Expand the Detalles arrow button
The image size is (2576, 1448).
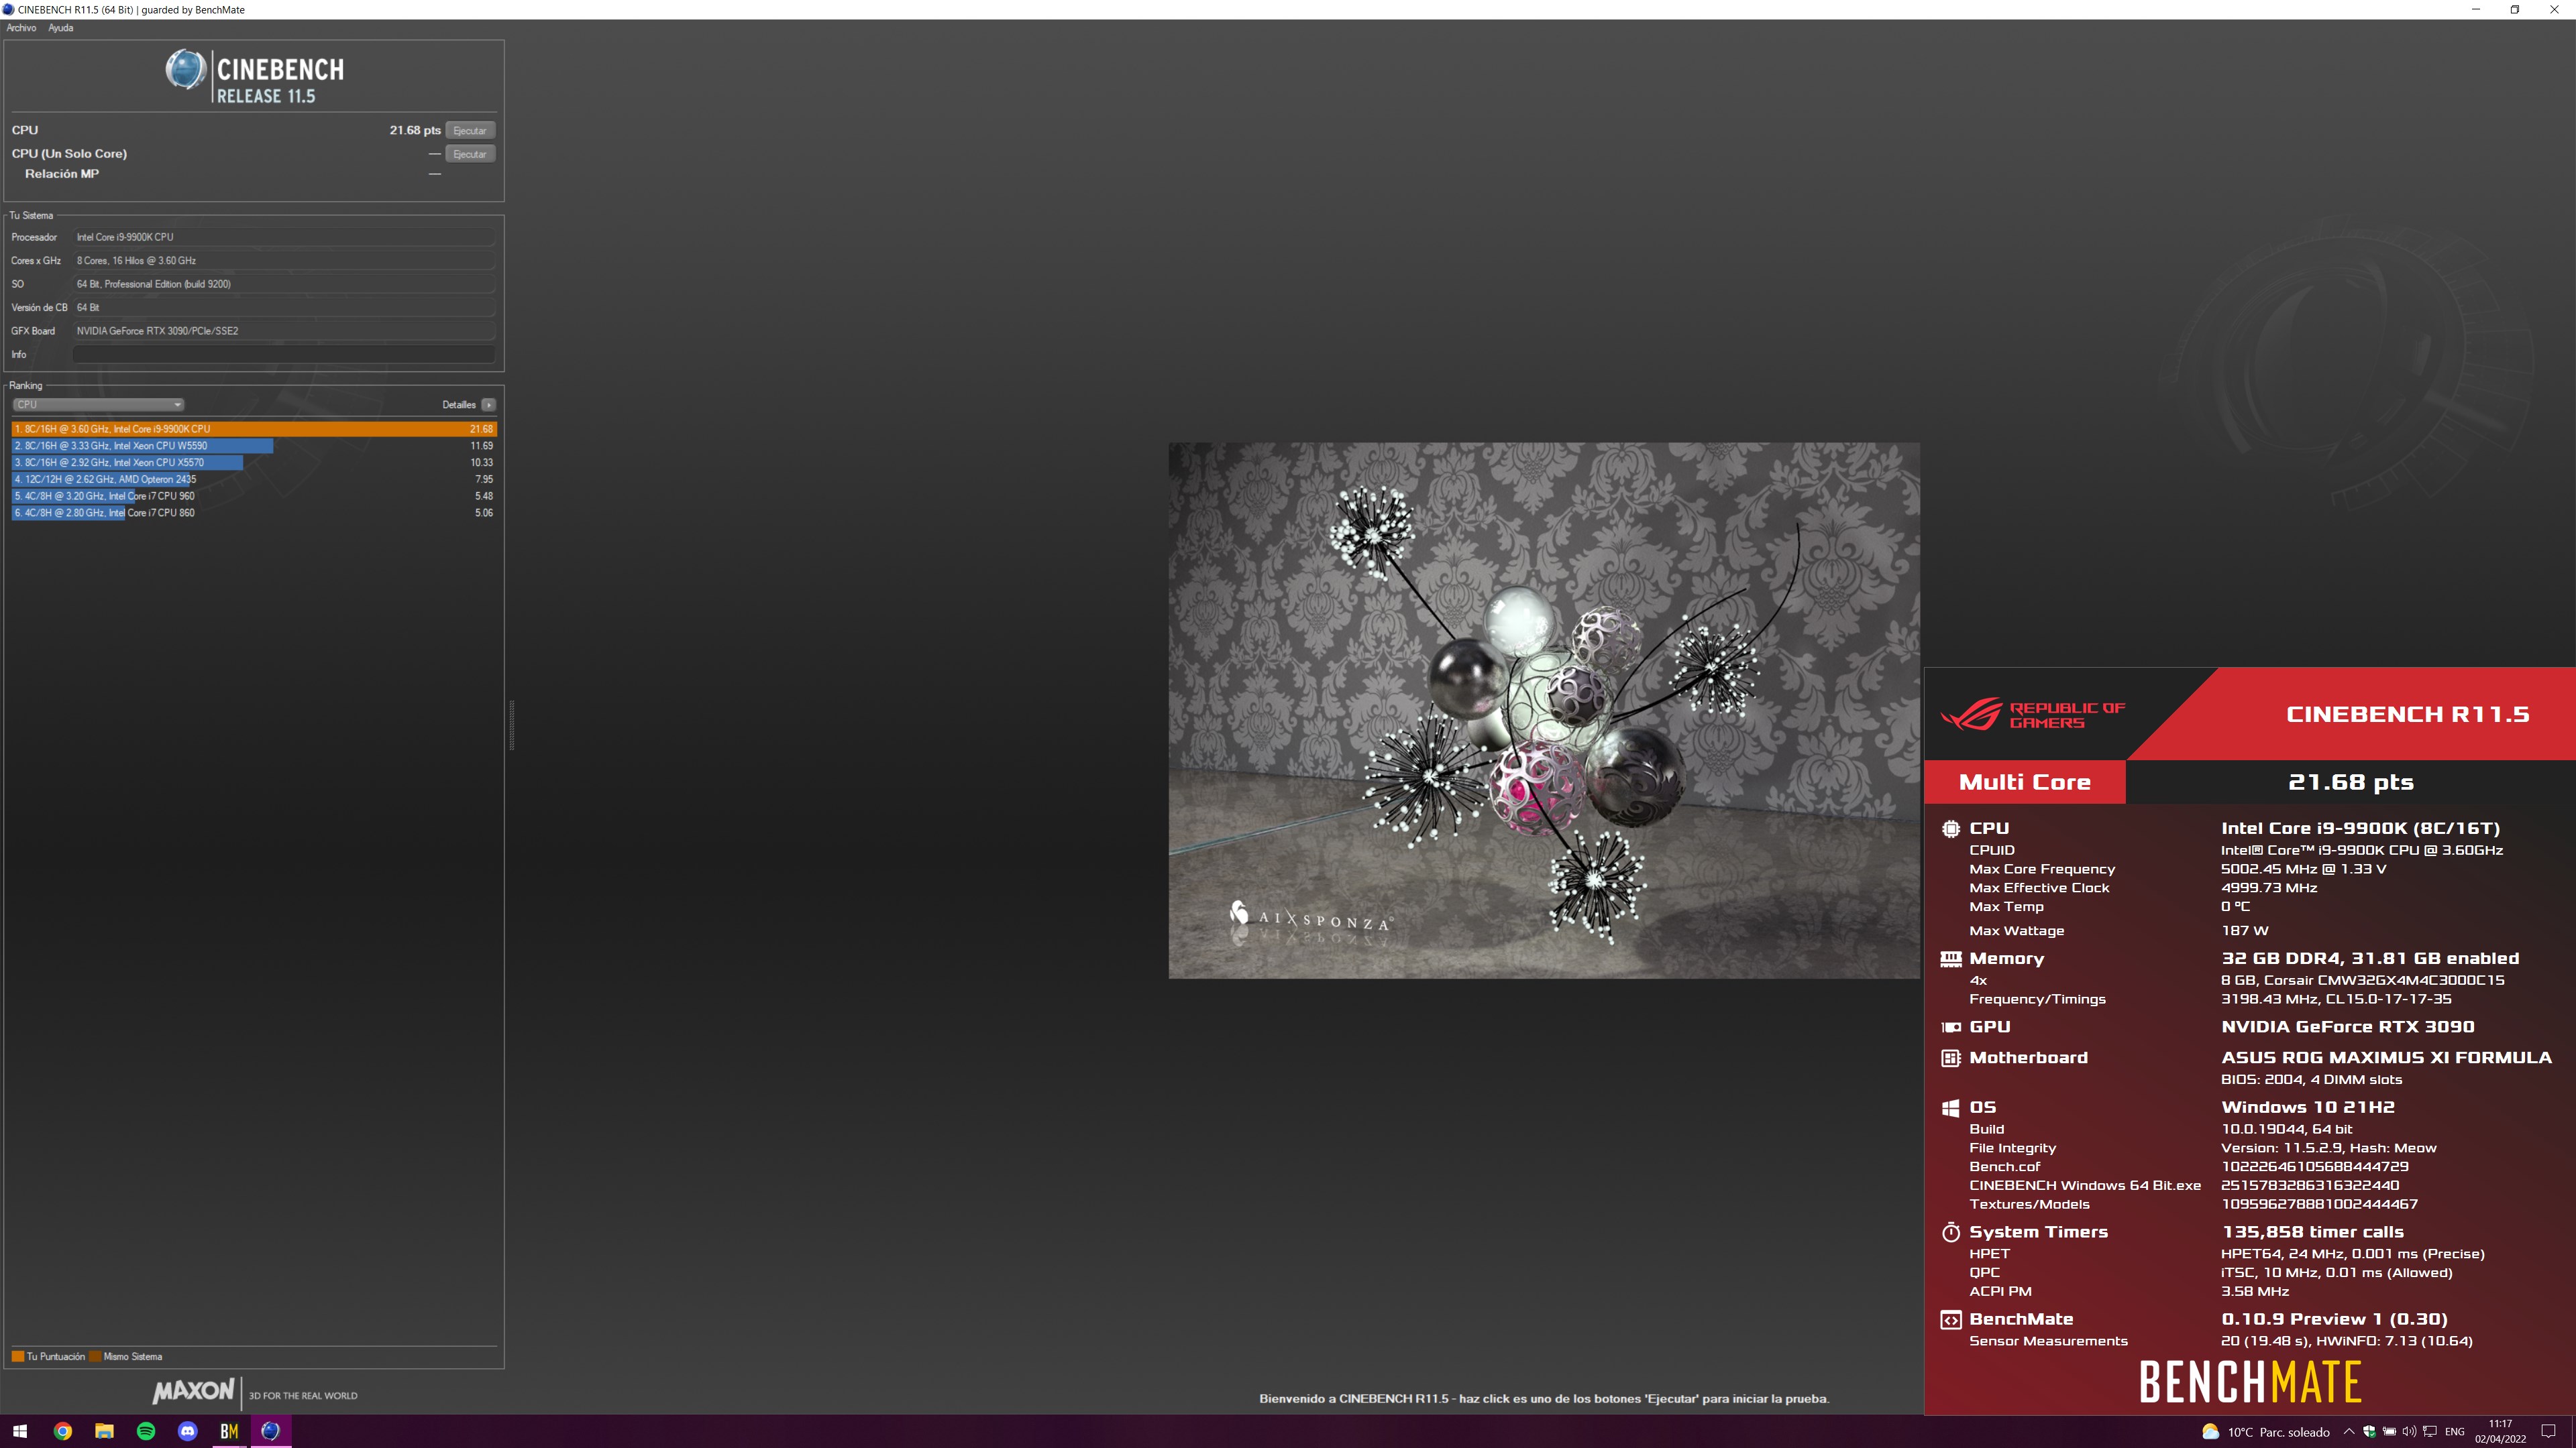[x=488, y=405]
